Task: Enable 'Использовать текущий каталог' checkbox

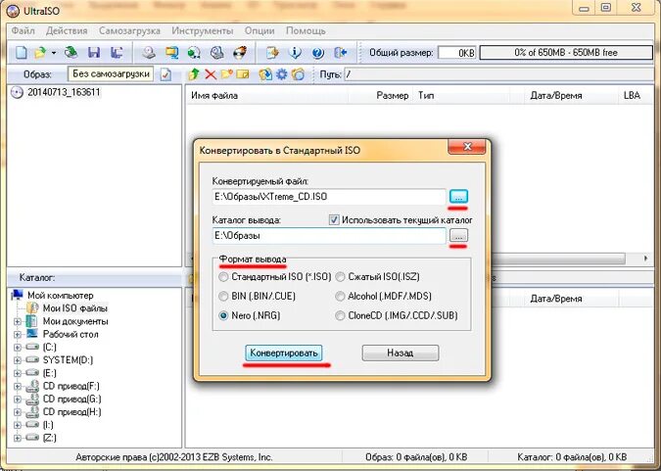Action: tap(334, 220)
